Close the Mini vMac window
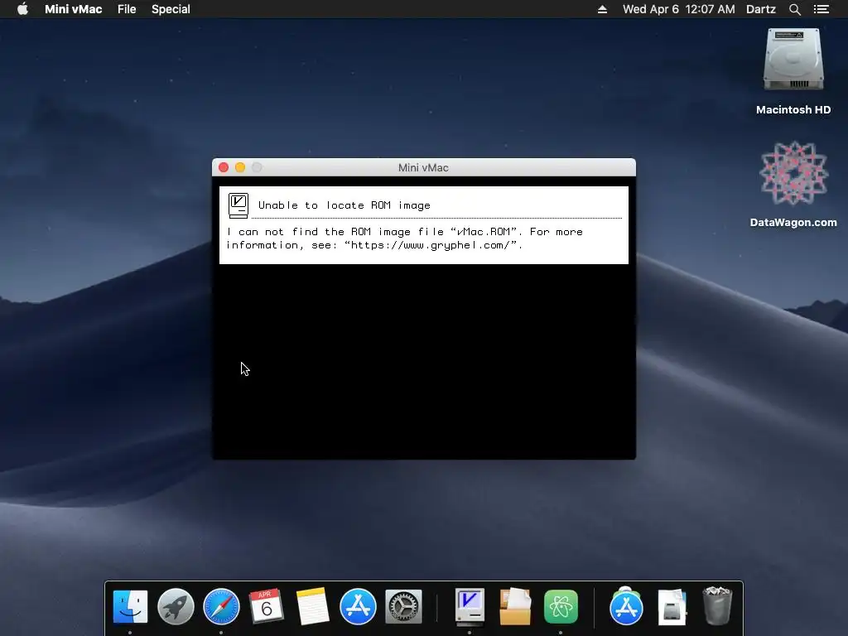 click(x=224, y=167)
